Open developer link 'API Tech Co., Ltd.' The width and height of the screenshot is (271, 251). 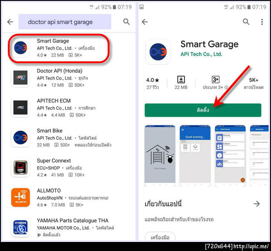201,54
